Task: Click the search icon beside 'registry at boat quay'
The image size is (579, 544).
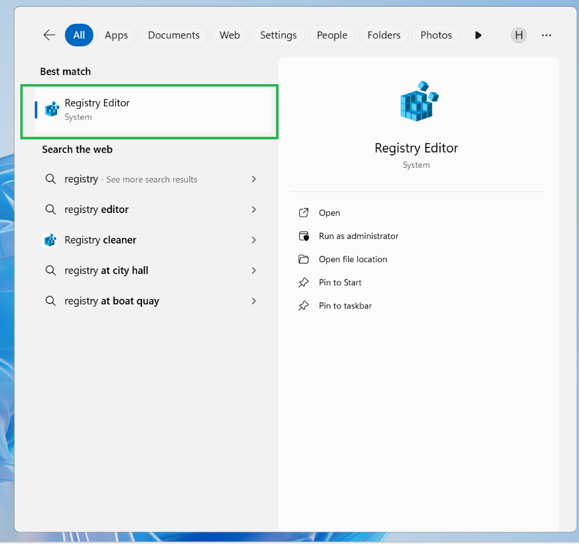Action: point(50,301)
